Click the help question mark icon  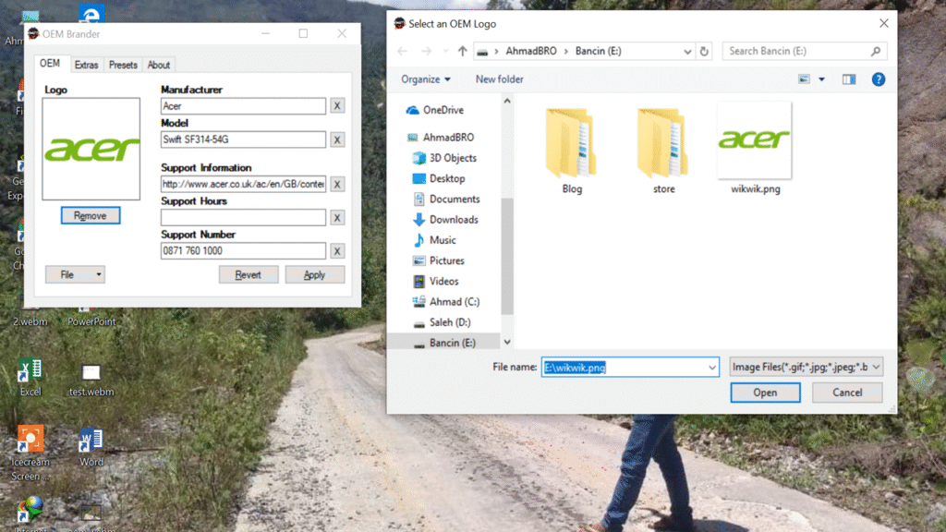coord(879,79)
